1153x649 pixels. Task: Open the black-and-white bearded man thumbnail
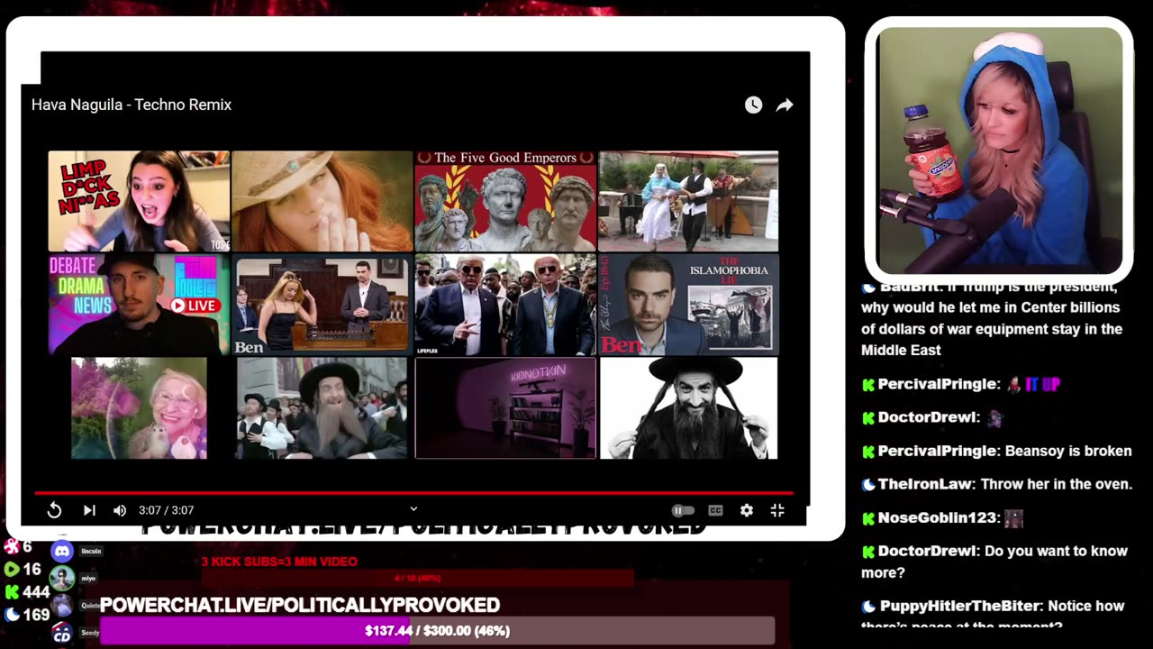(x=688, y=408)
